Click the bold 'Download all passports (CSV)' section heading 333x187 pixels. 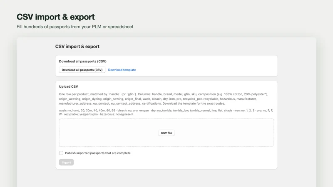[82, 61]
